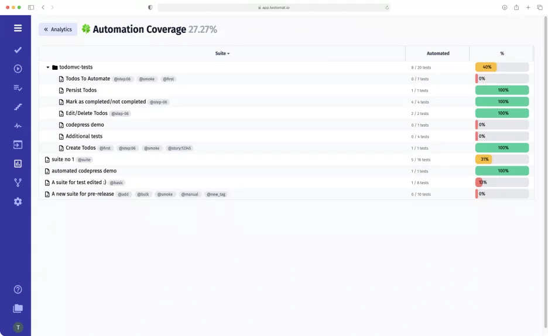This screenshot has height=336, width=548.
Task: Sort by the Suite column dropdown
Action: point(222,53)
